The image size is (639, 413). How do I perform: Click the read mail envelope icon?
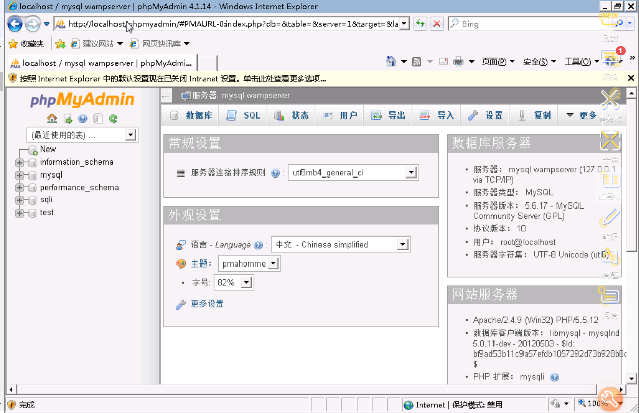click(x=443, y=62)
